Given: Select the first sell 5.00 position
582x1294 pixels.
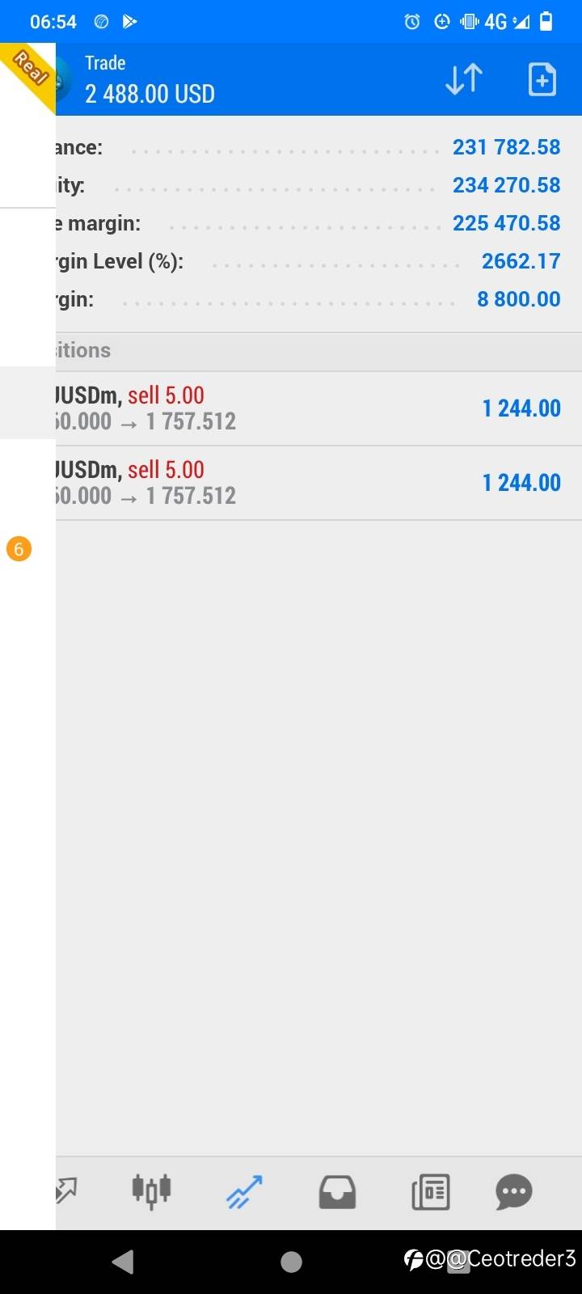Looking at the screenshot, I should 318,408.
